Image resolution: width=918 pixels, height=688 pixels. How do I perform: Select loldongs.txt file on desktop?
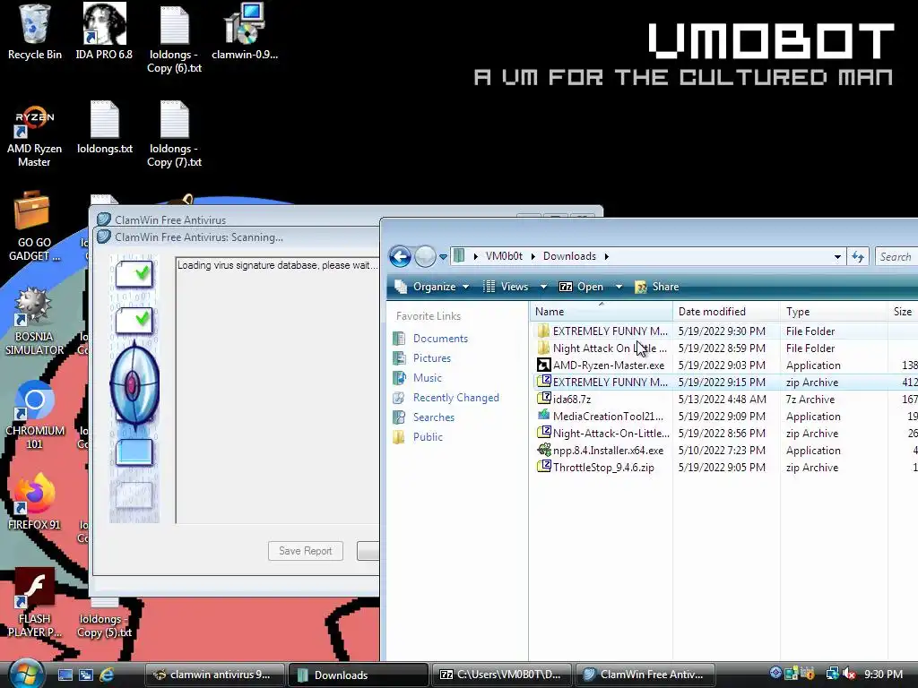coord(105,127)
